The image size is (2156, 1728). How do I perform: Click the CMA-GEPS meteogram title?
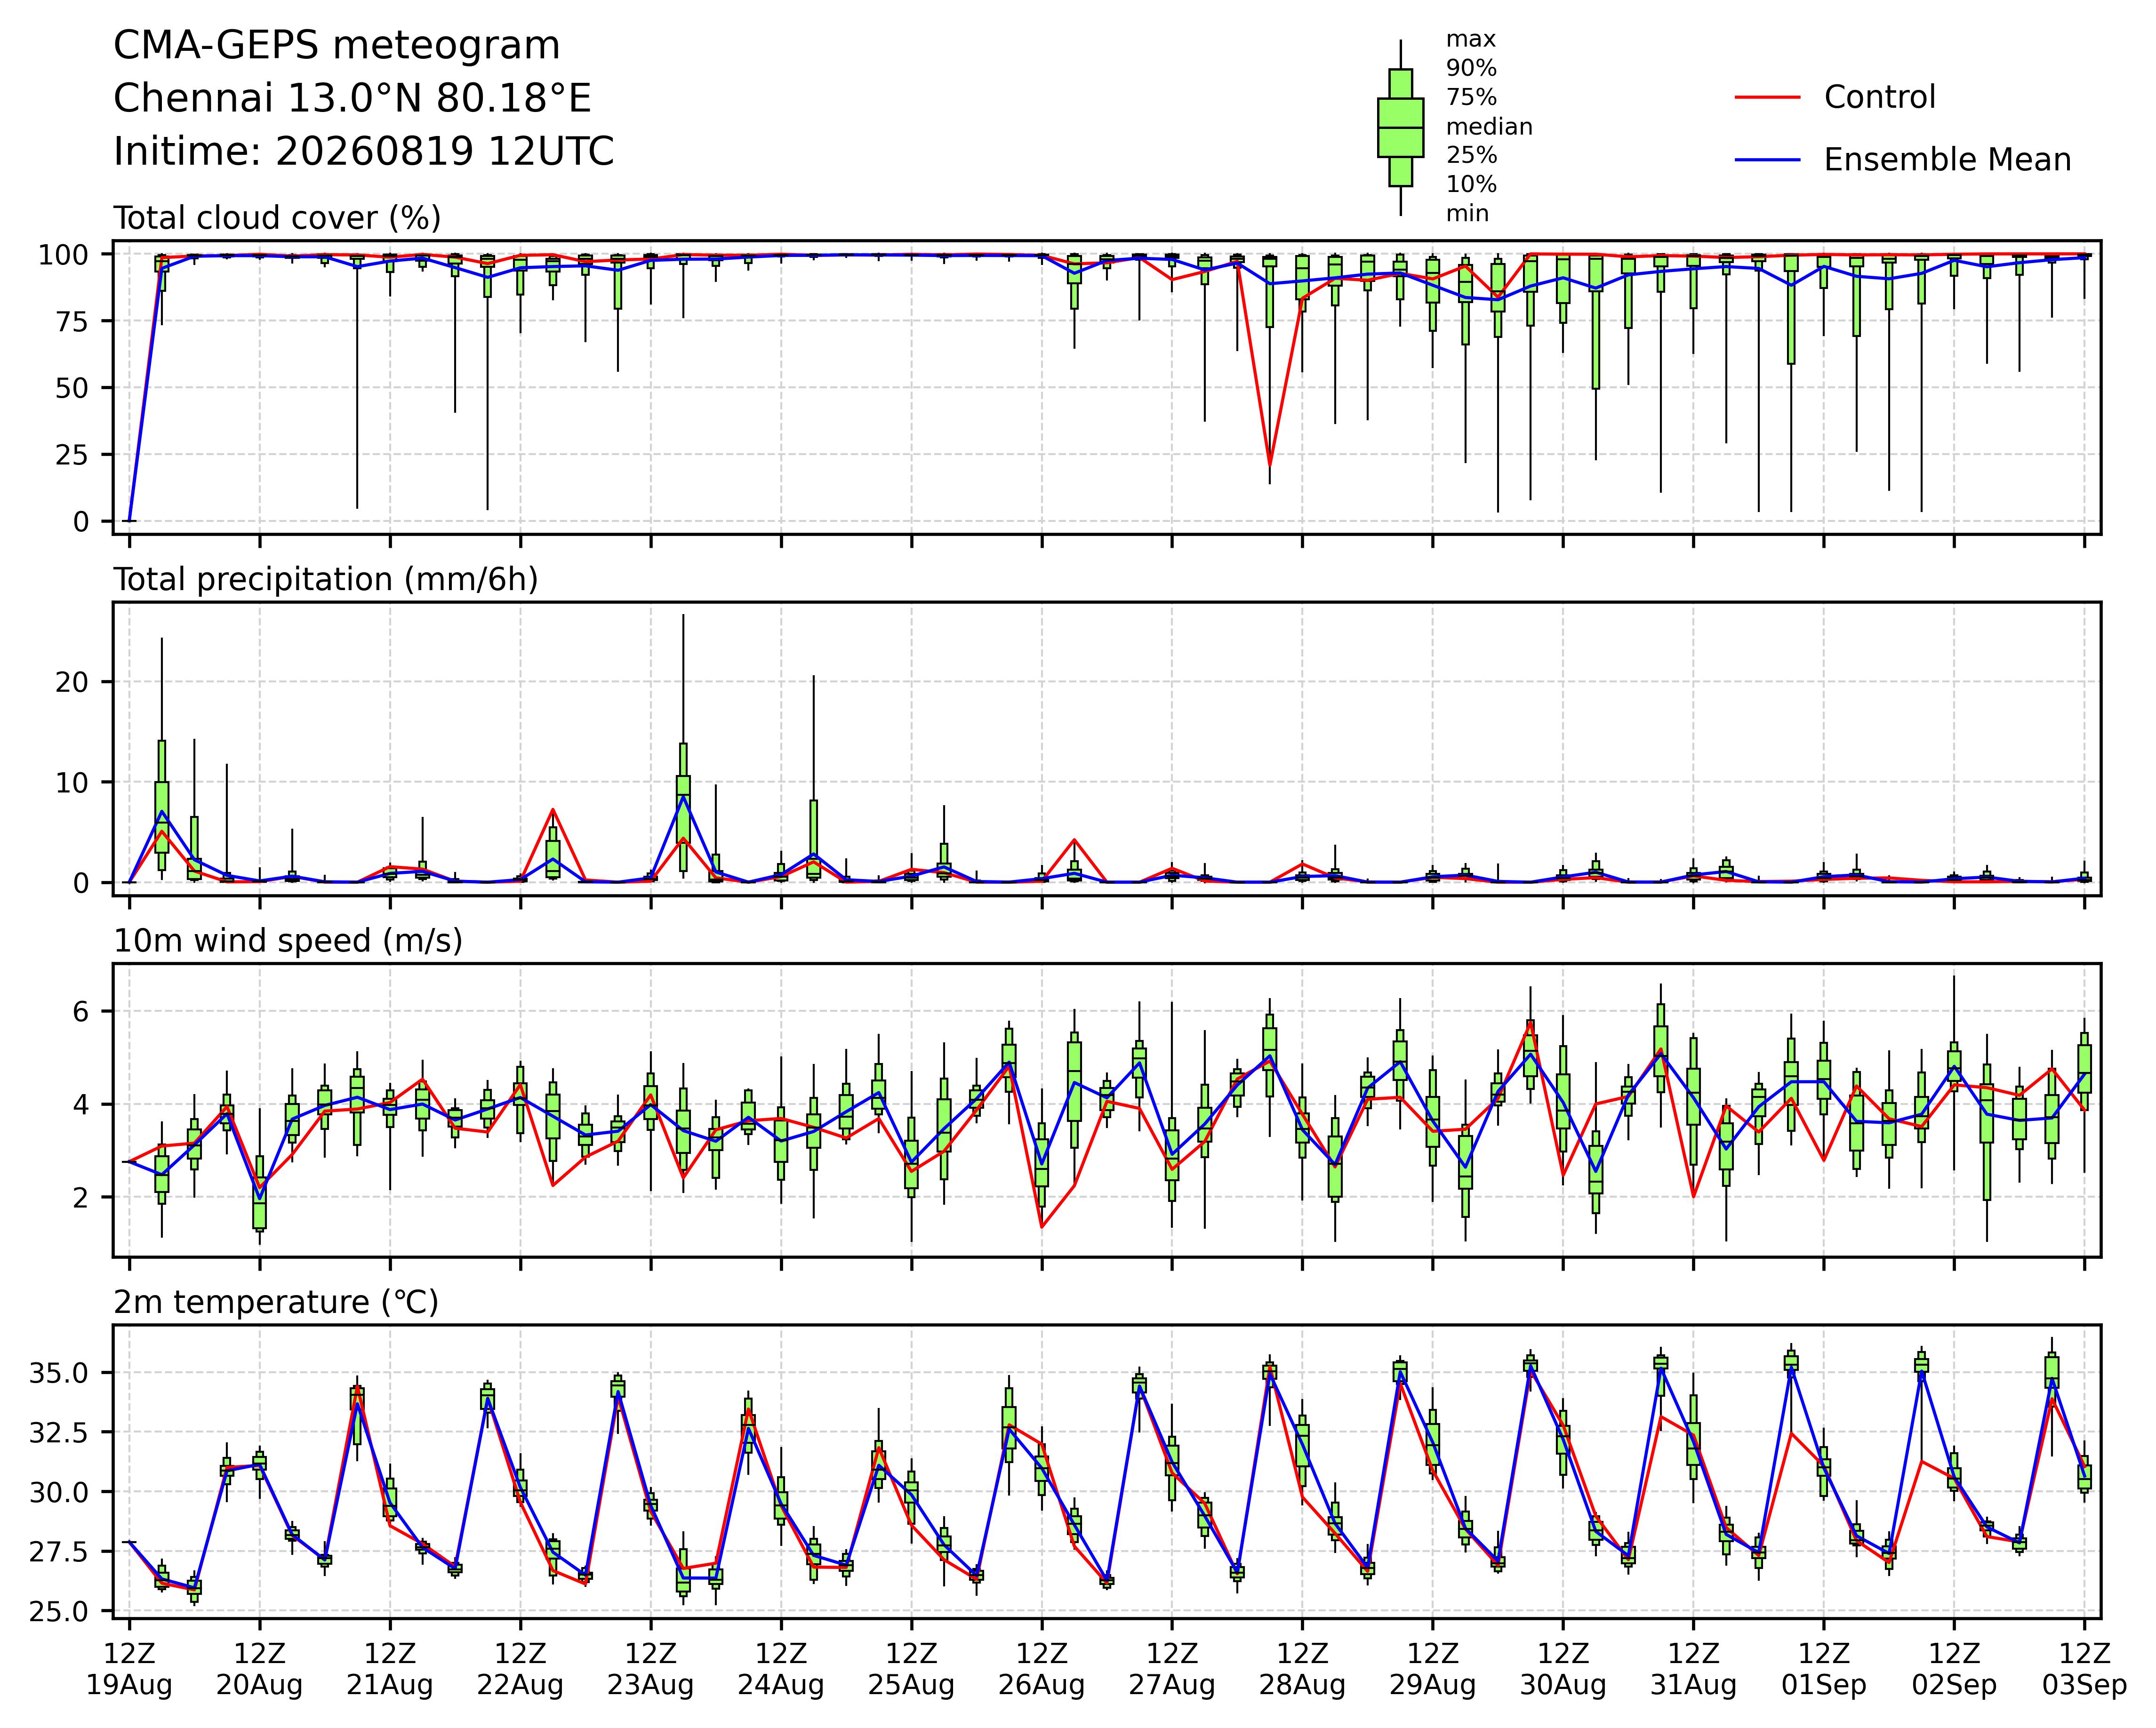336,47
